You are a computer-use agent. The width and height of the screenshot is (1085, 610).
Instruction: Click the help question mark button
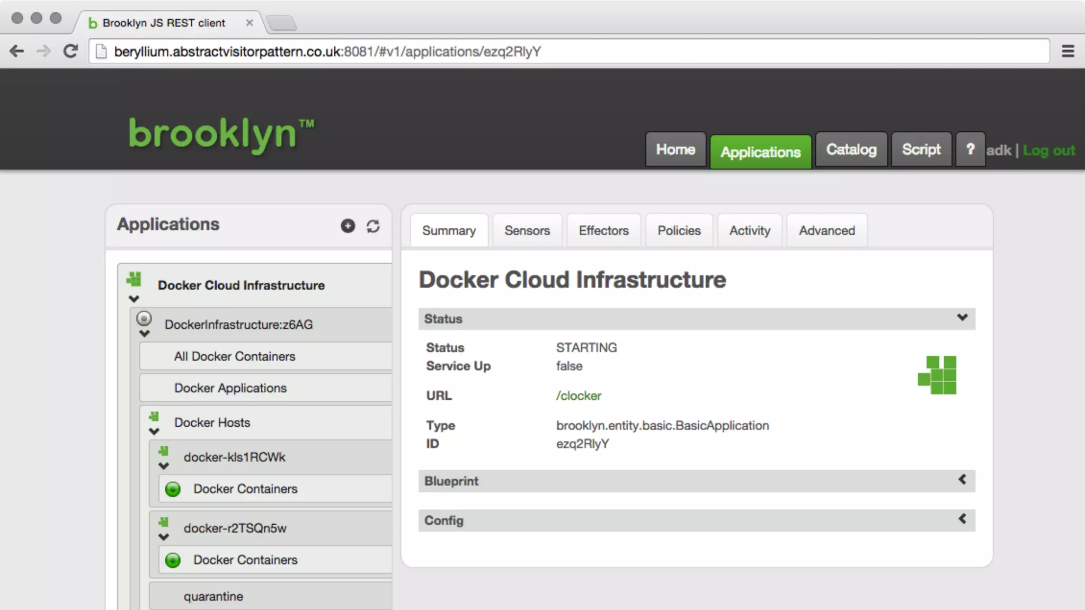click(x=970, y=150)
